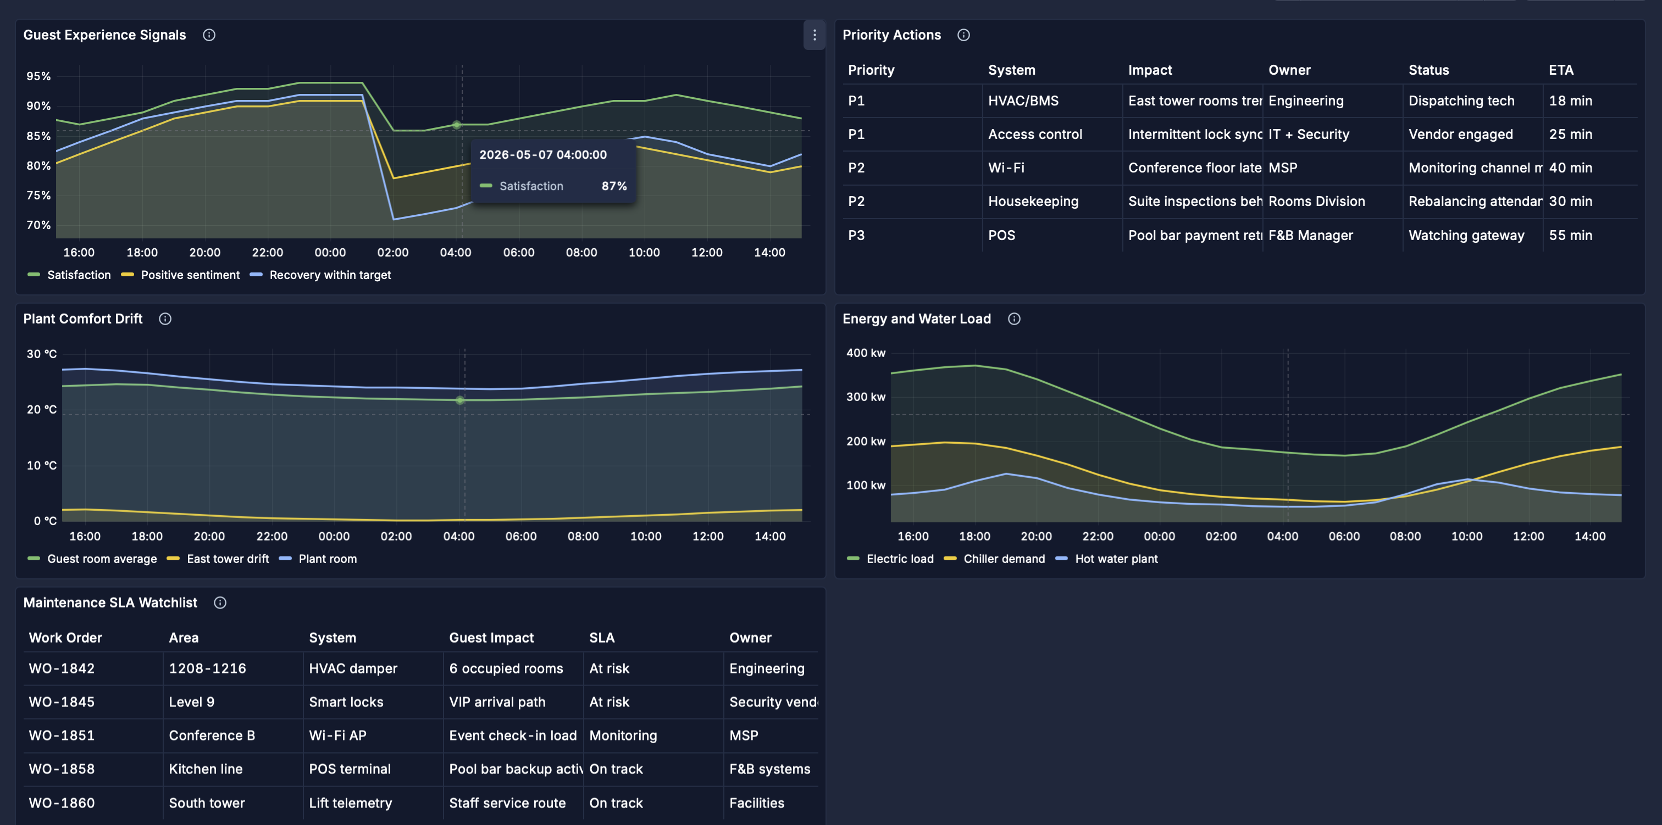Screen dimensions: 1662x825
Task: Toggle Plant room legend entry
Action: pos(318,559)
